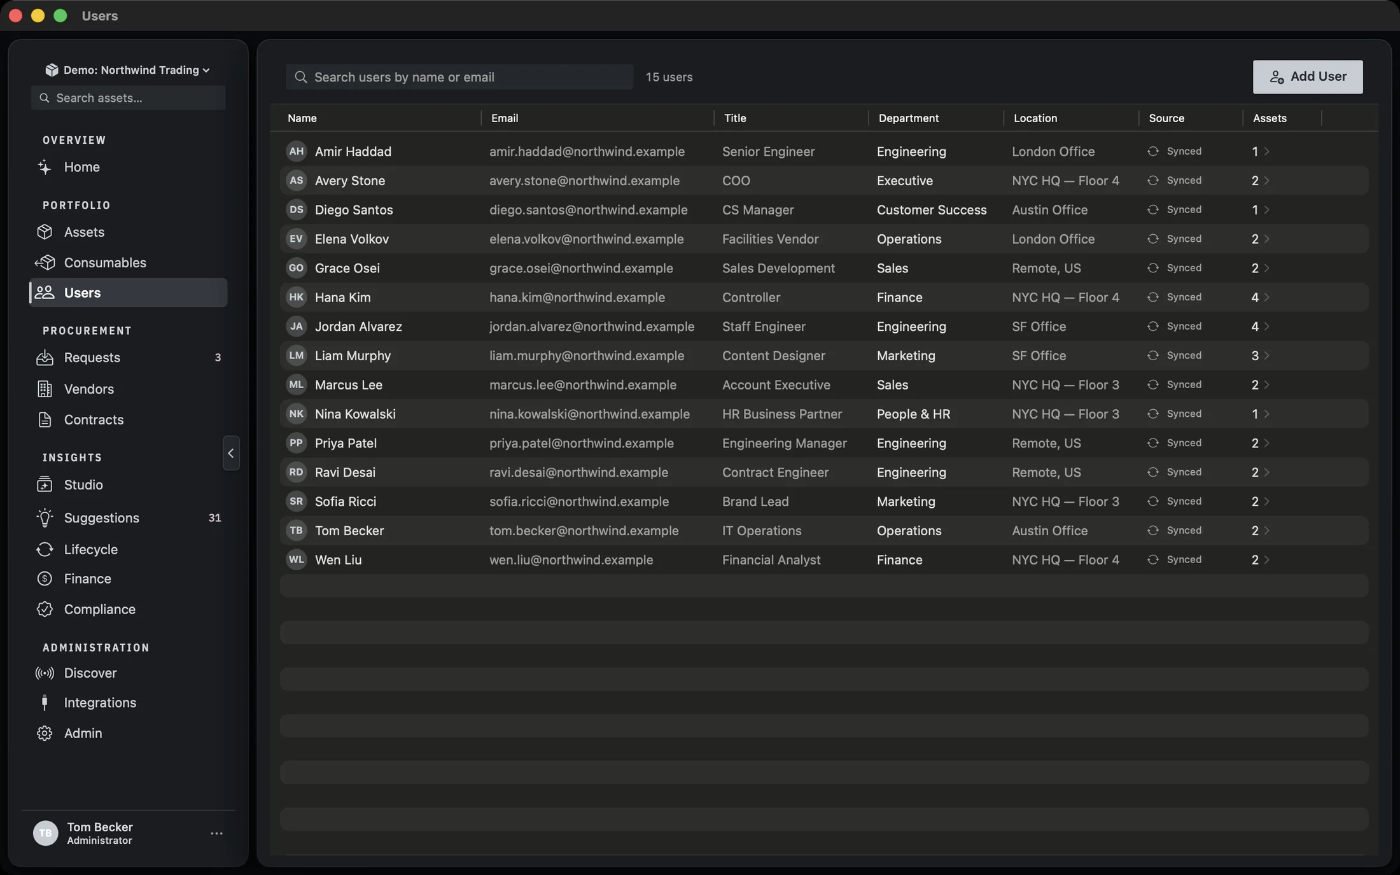Open the account options ellipsis menu

(216, 834)
